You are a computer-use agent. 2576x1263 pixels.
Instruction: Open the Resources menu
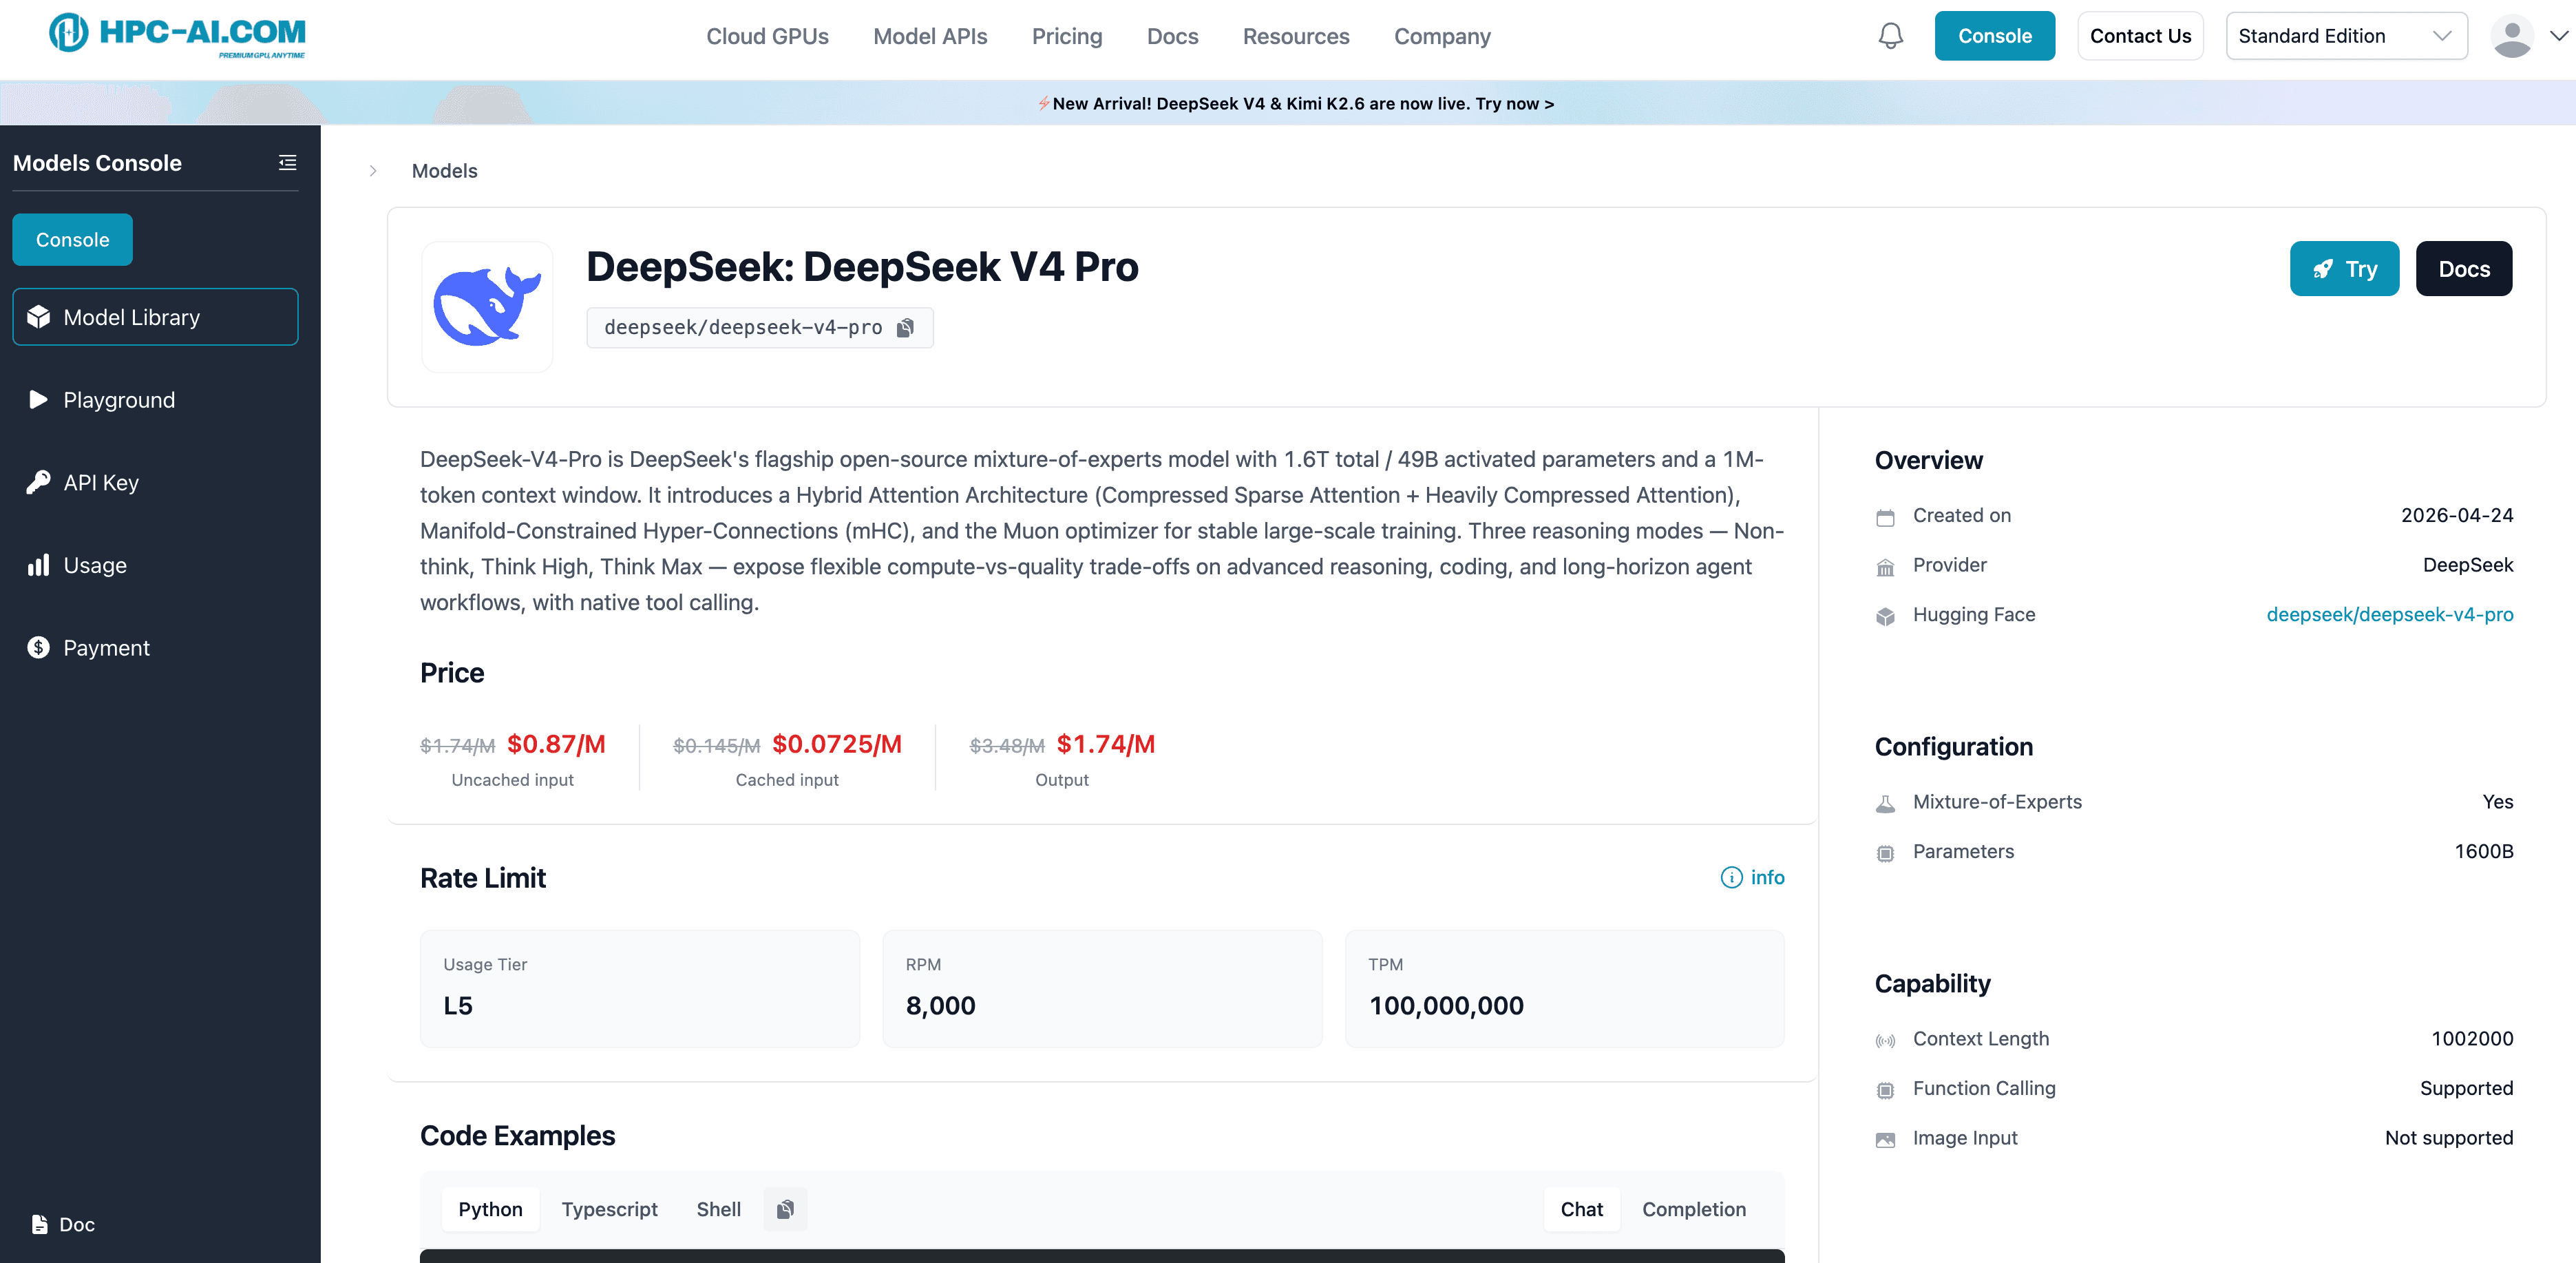[1296, 36]
